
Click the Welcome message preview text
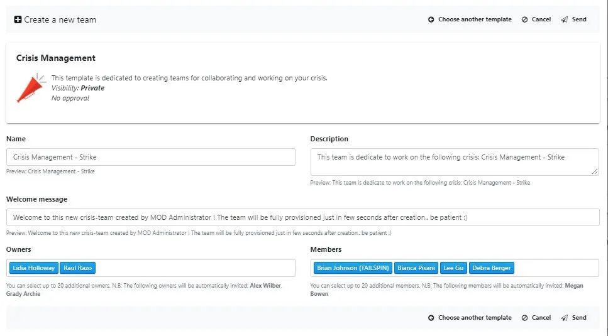point(199,233)
